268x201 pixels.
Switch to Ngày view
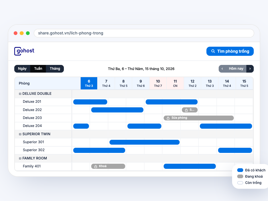pos(22,69)
